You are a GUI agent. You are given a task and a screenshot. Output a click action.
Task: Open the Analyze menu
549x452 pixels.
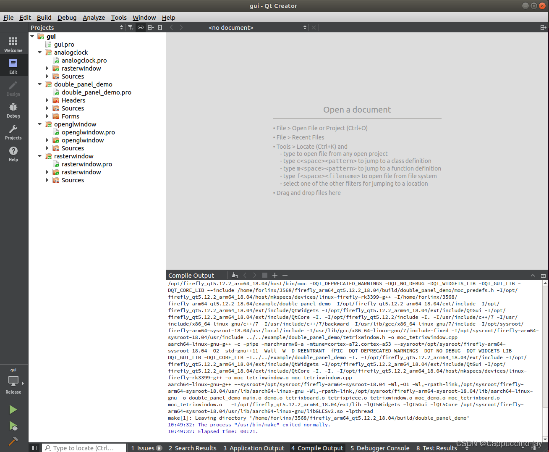[94, 17]
